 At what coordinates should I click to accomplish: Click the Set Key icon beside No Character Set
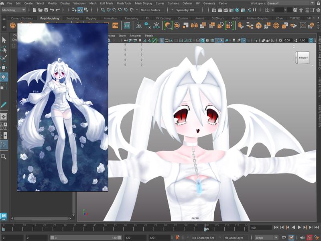point(177,237)
